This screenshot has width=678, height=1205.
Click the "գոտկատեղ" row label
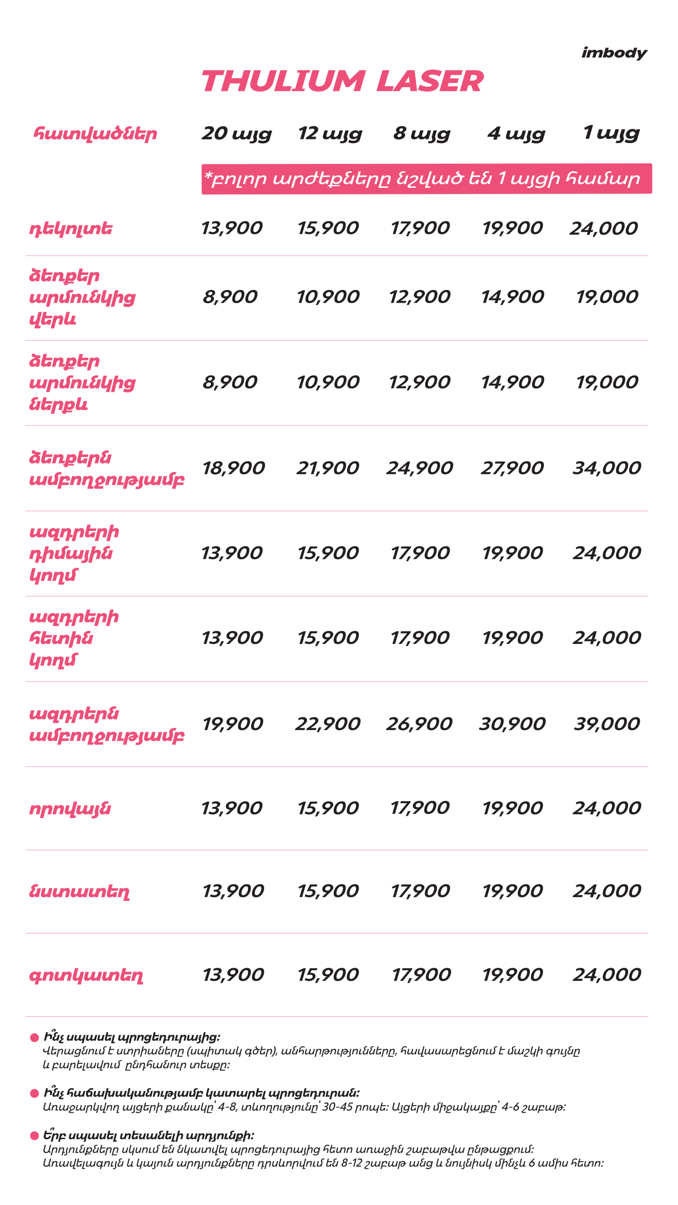click(86, 975)
